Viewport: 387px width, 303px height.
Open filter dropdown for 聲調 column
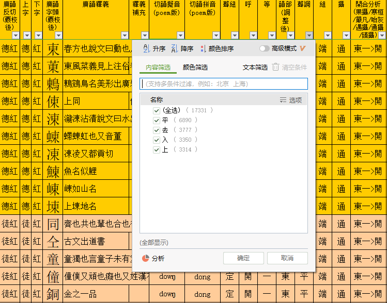point(309,36)
